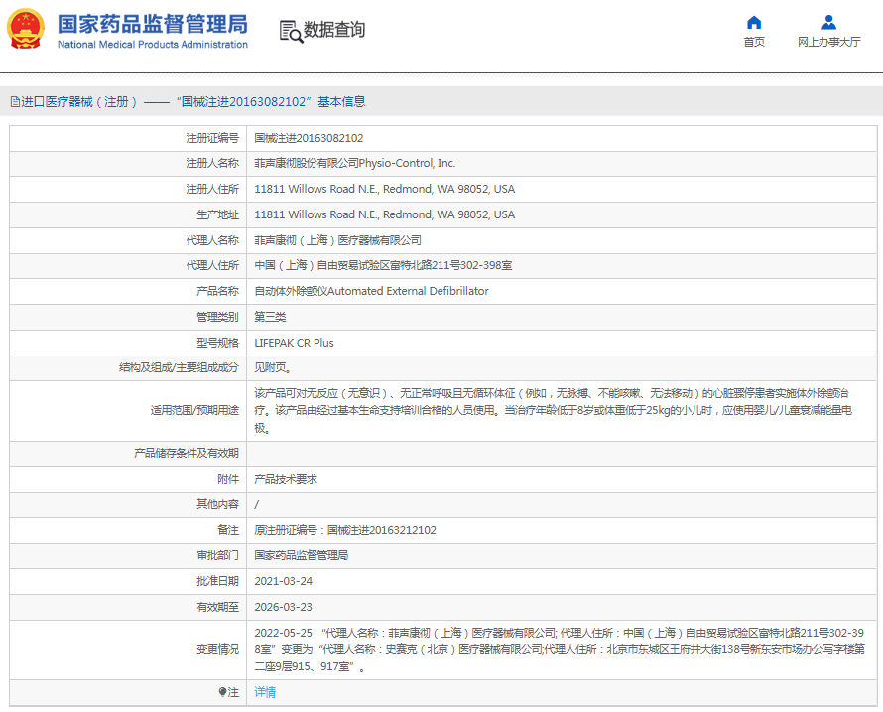Open the 详情 link in the 注 row
The width and height of the screenshot is (883, 712).
point(265,692)
